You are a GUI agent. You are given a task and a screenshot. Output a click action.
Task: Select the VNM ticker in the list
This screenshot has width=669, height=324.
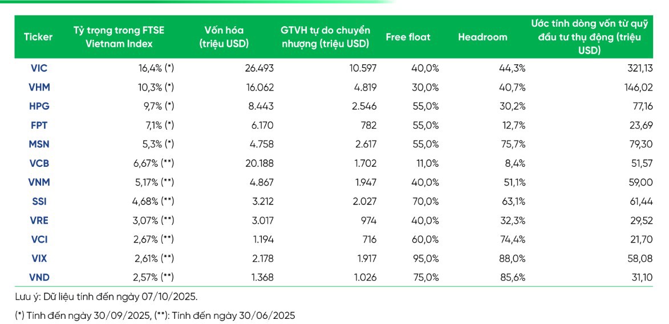[x=39, y=182]
